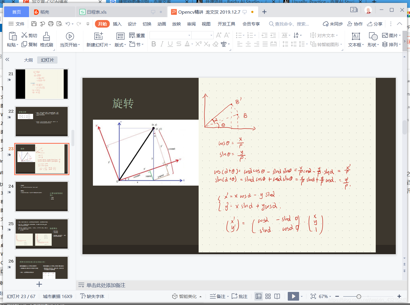Click the zoom in plus button
This screenshot has width=410, height=305.
399,296
